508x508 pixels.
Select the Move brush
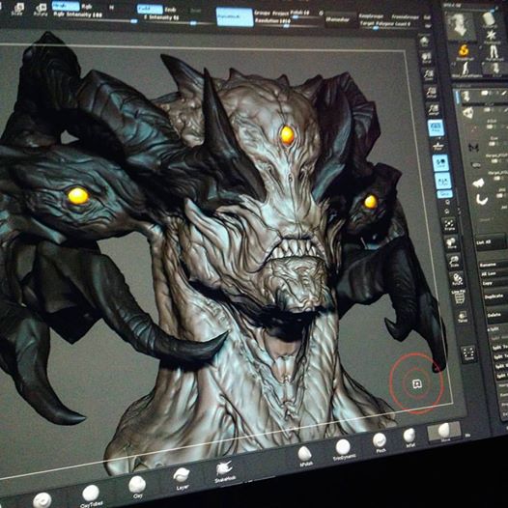tap(444, 433)
